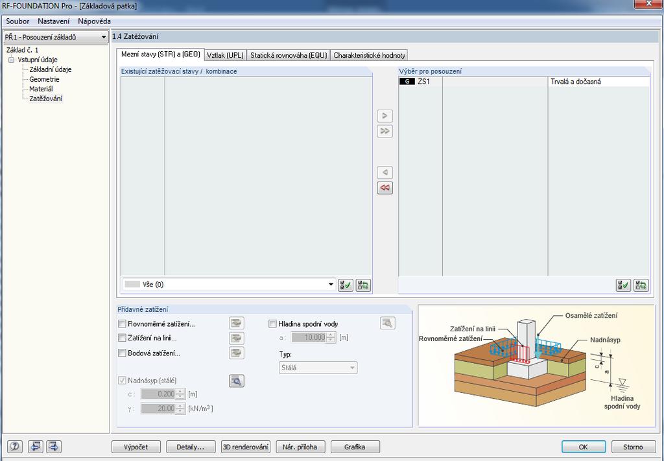Open the PŘ1 - Posouzení základů dropdown
Viewport: 664px width, 461px height.
pyautogui.click(x=56, y=37)
